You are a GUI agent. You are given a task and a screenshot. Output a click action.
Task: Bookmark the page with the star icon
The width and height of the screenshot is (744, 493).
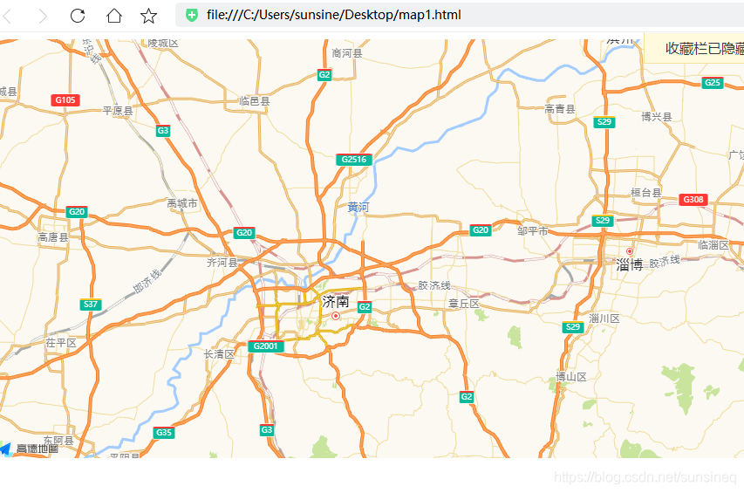[148, 16]
